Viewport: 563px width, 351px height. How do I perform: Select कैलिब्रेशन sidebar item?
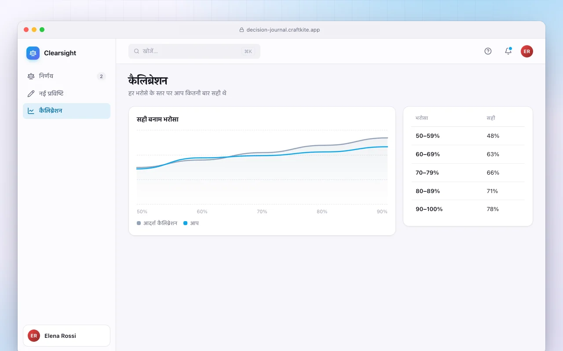[66, 111]
